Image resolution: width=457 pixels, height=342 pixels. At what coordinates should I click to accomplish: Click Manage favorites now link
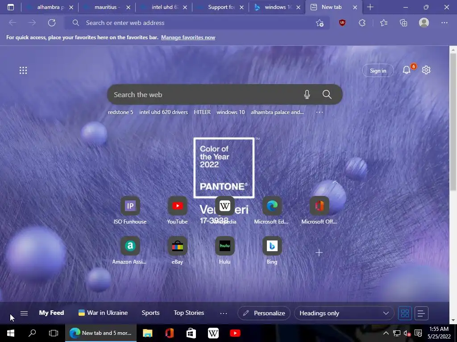click(188, 37)
